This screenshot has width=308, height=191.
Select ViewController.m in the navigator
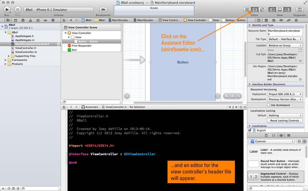click(26, 52)
